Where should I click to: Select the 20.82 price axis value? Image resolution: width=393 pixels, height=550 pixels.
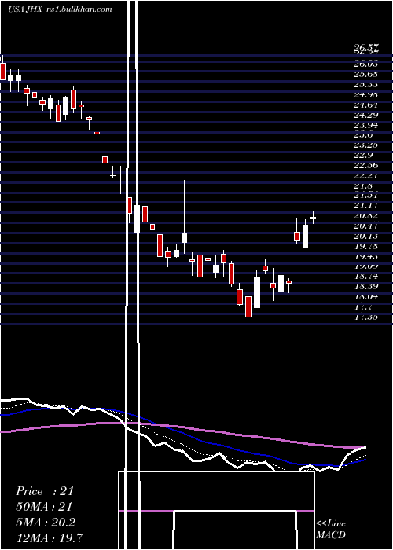(x=367, y=216)
